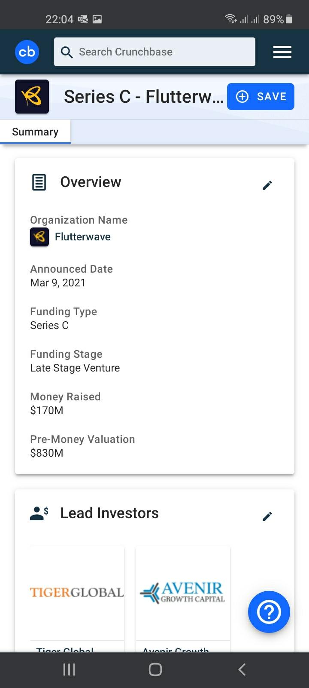Tap the small Flutterwave organization logo
309x688 pixels.
coord(39,237)
